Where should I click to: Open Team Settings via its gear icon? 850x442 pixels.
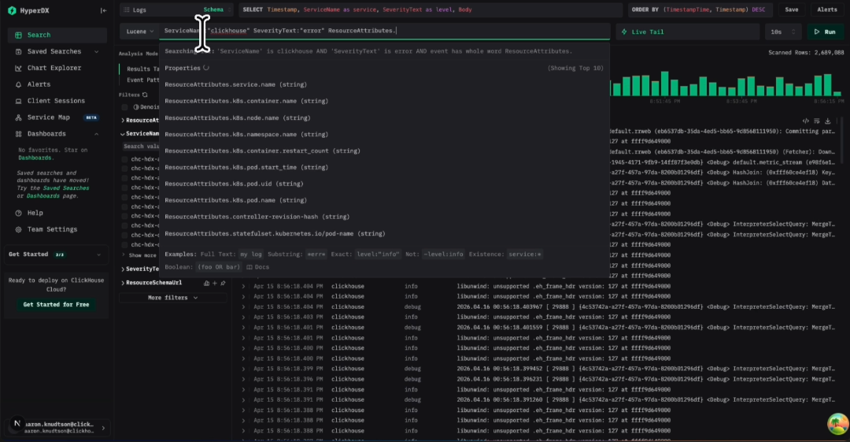[18, 229]
